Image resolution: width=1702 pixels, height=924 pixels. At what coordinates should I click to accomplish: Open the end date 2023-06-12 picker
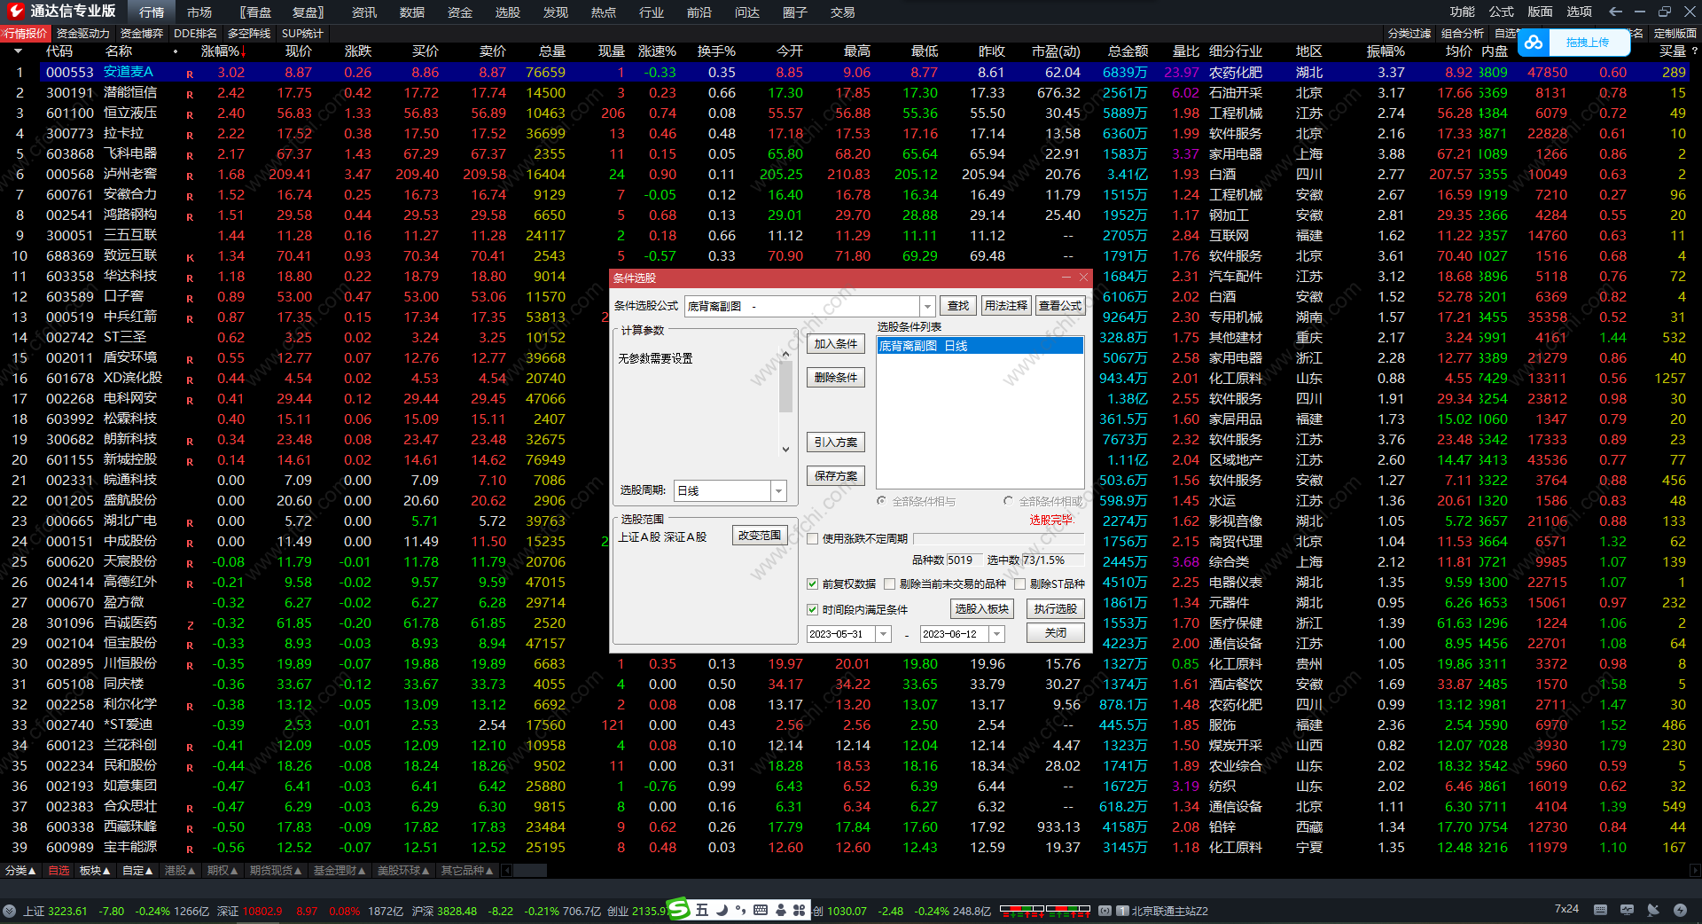coord(997,634)
